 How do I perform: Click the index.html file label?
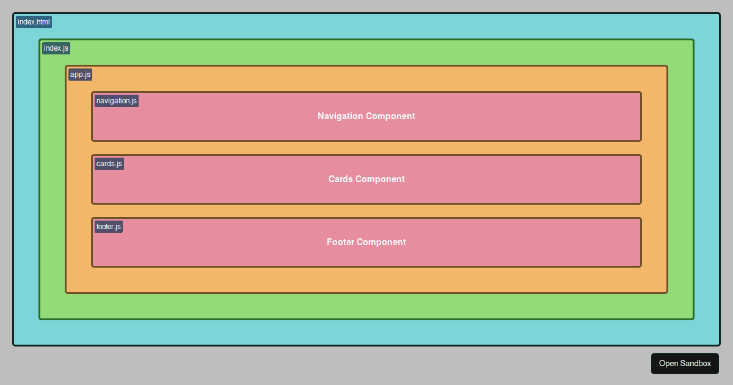tap(34, 22)
